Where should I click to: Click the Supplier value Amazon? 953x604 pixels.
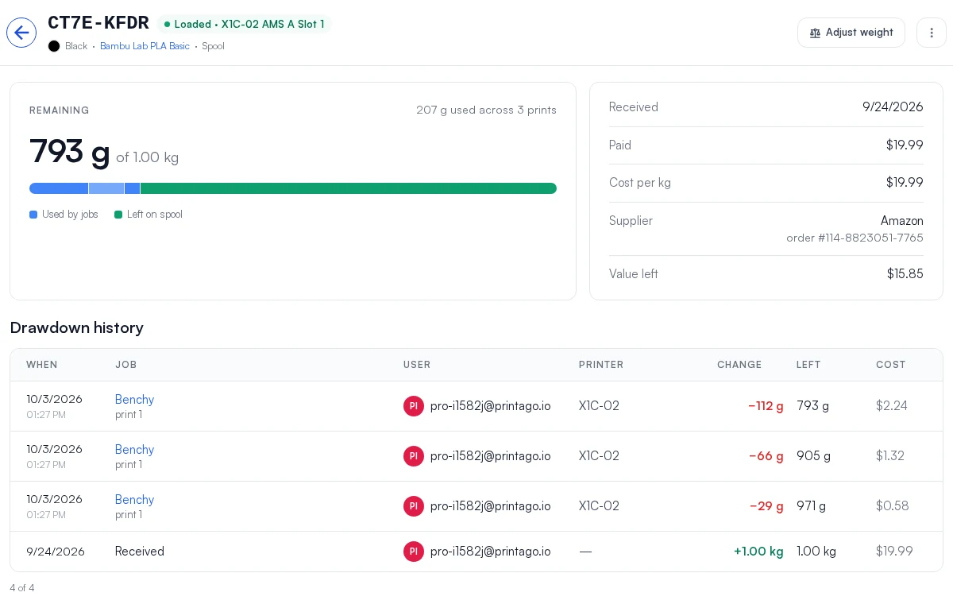click(x=902, y=221)
